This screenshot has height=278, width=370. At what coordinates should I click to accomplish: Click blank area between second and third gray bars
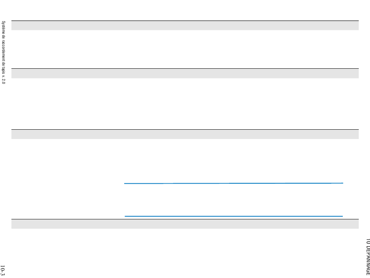coord(185,104)
